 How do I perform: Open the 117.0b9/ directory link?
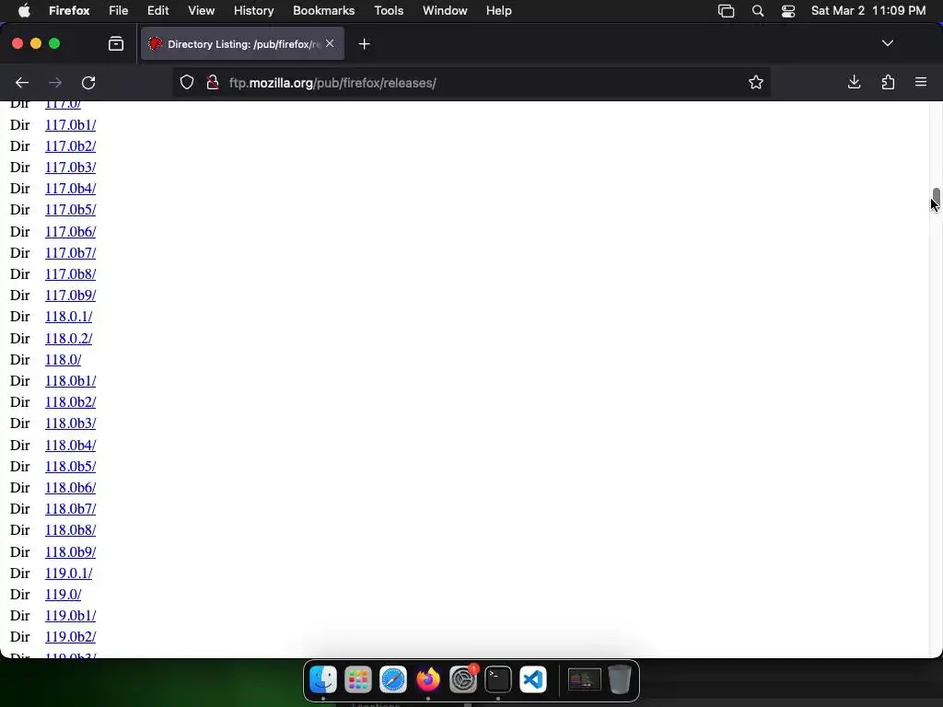[x=70, y=296]
